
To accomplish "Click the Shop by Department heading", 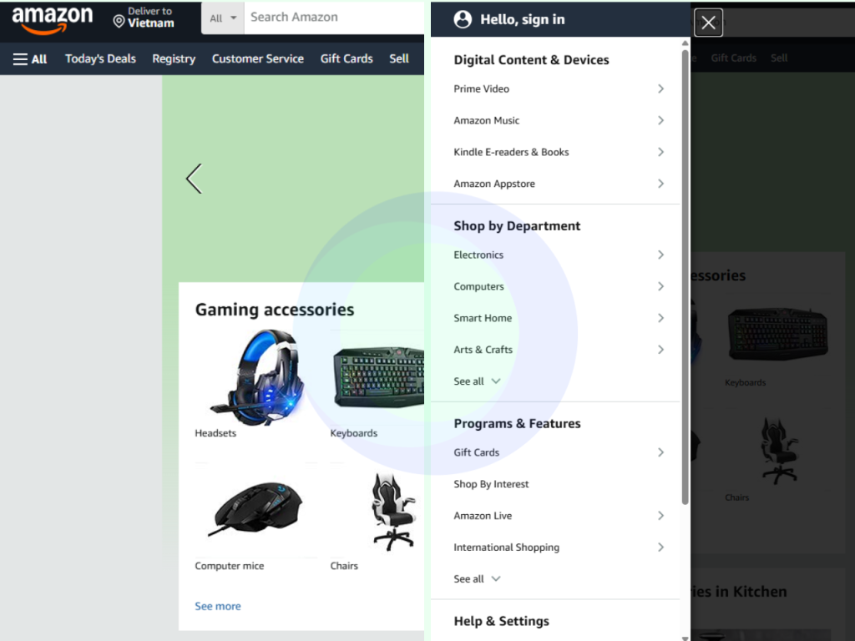I will [x=517, y=226].
